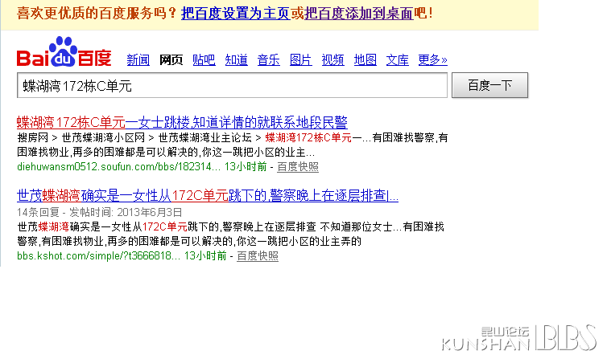This screenshot has height=359, width=603.
Task: Focus search box with 蝶湖湾172栋C单元
Action: tap(232, 85)
